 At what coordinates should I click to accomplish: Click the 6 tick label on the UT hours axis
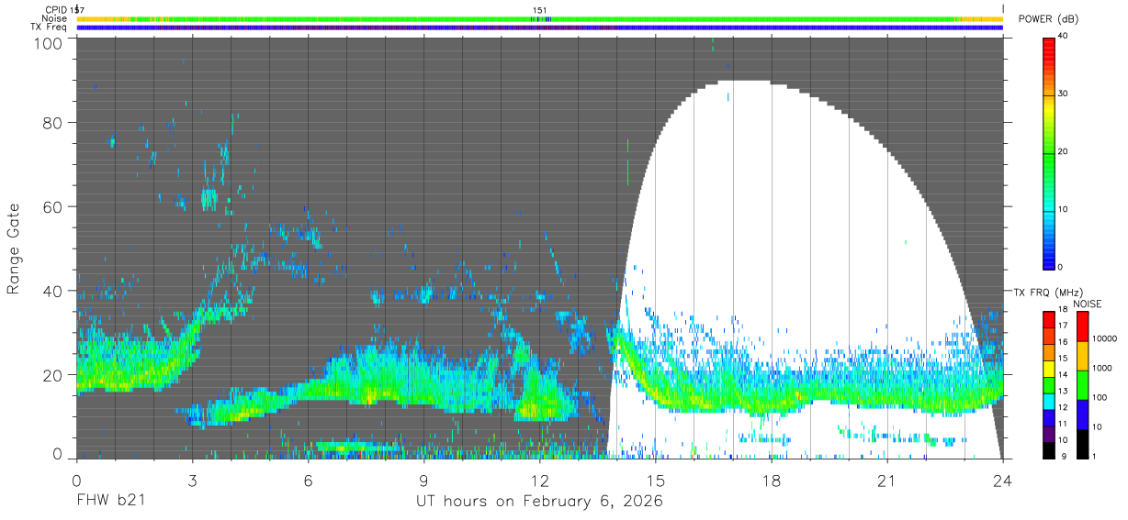[x=309, y=481]
